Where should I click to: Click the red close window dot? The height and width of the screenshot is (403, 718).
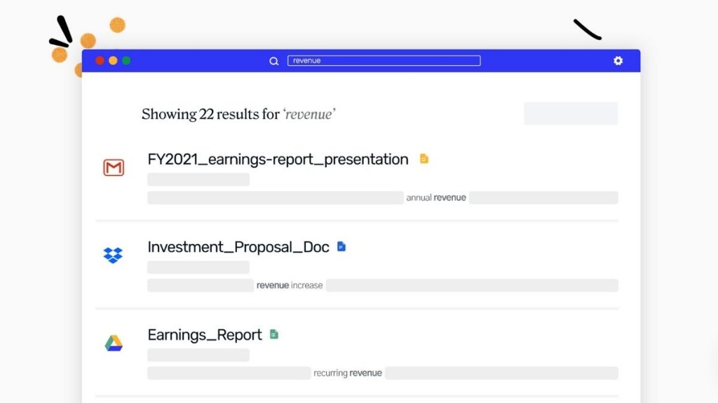coord(100,61)
